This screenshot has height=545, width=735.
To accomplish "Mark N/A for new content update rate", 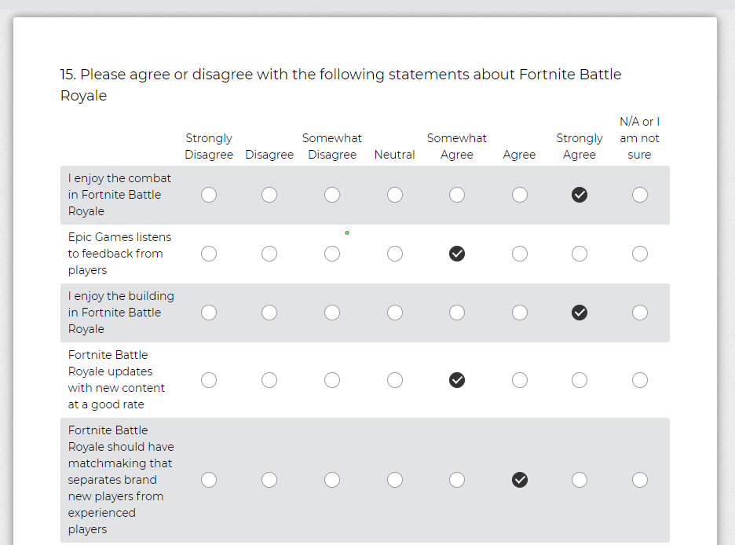I will click(x=640, y=380).
